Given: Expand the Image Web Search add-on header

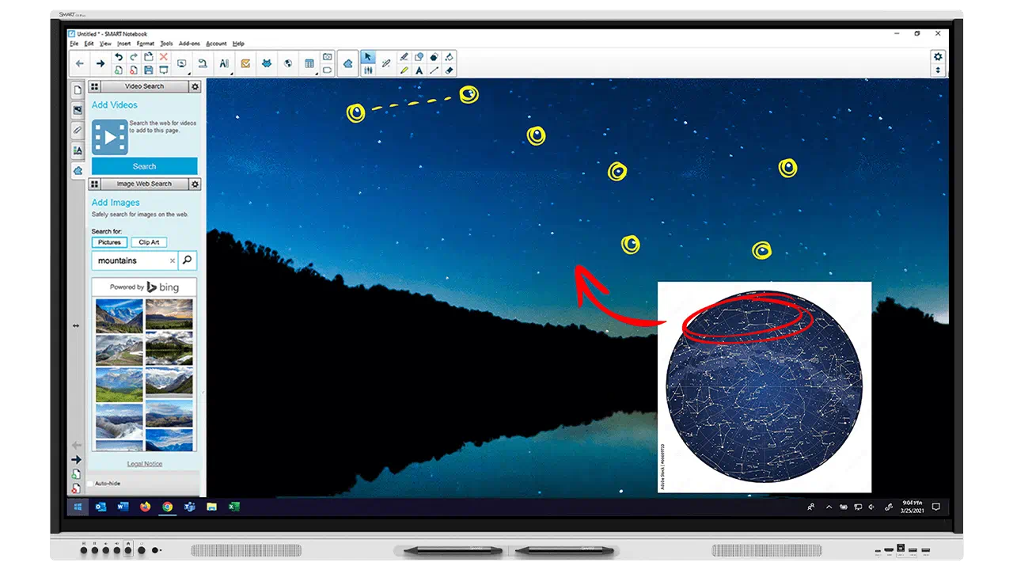Looking at the screenshot, I should pyautogui.click(x=144, y=184).
